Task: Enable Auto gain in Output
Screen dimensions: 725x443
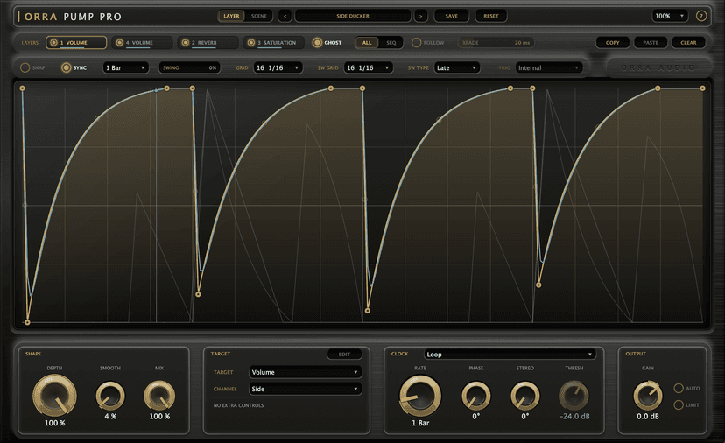Action: coord(679,388)
